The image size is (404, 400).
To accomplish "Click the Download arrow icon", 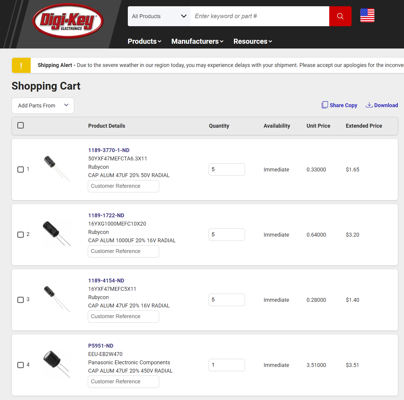I will 369,105.
